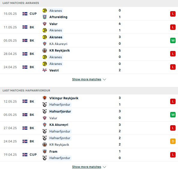Expand Show more matches under Akranes
178x172 pixels.
tap(87, 79)
